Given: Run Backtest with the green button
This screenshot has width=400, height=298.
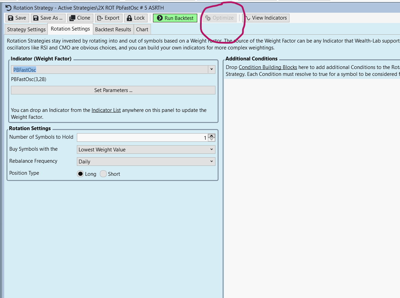Looking at the screenshot, I should click(175, 18).
